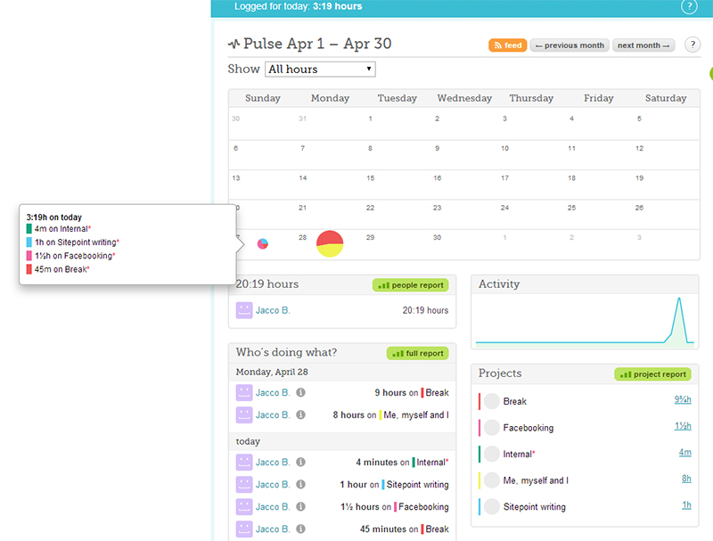Open the Show hours dropdown
This screenshot has width=713, height=541.
coord(320,70)
